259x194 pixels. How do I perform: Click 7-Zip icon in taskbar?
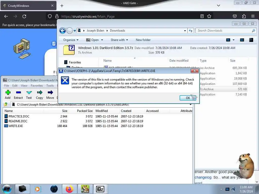pyautogui.click(x=100, y=189)
